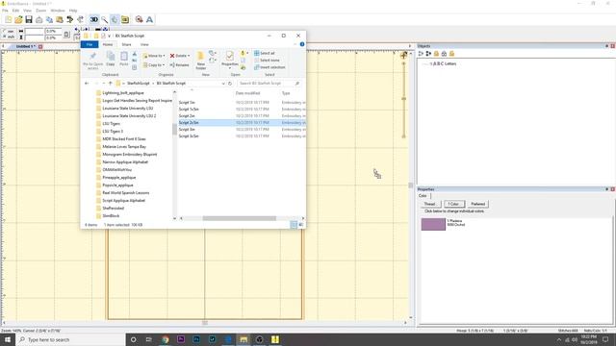
Task: Click the Date modified column header
Action: click(247, 93)
